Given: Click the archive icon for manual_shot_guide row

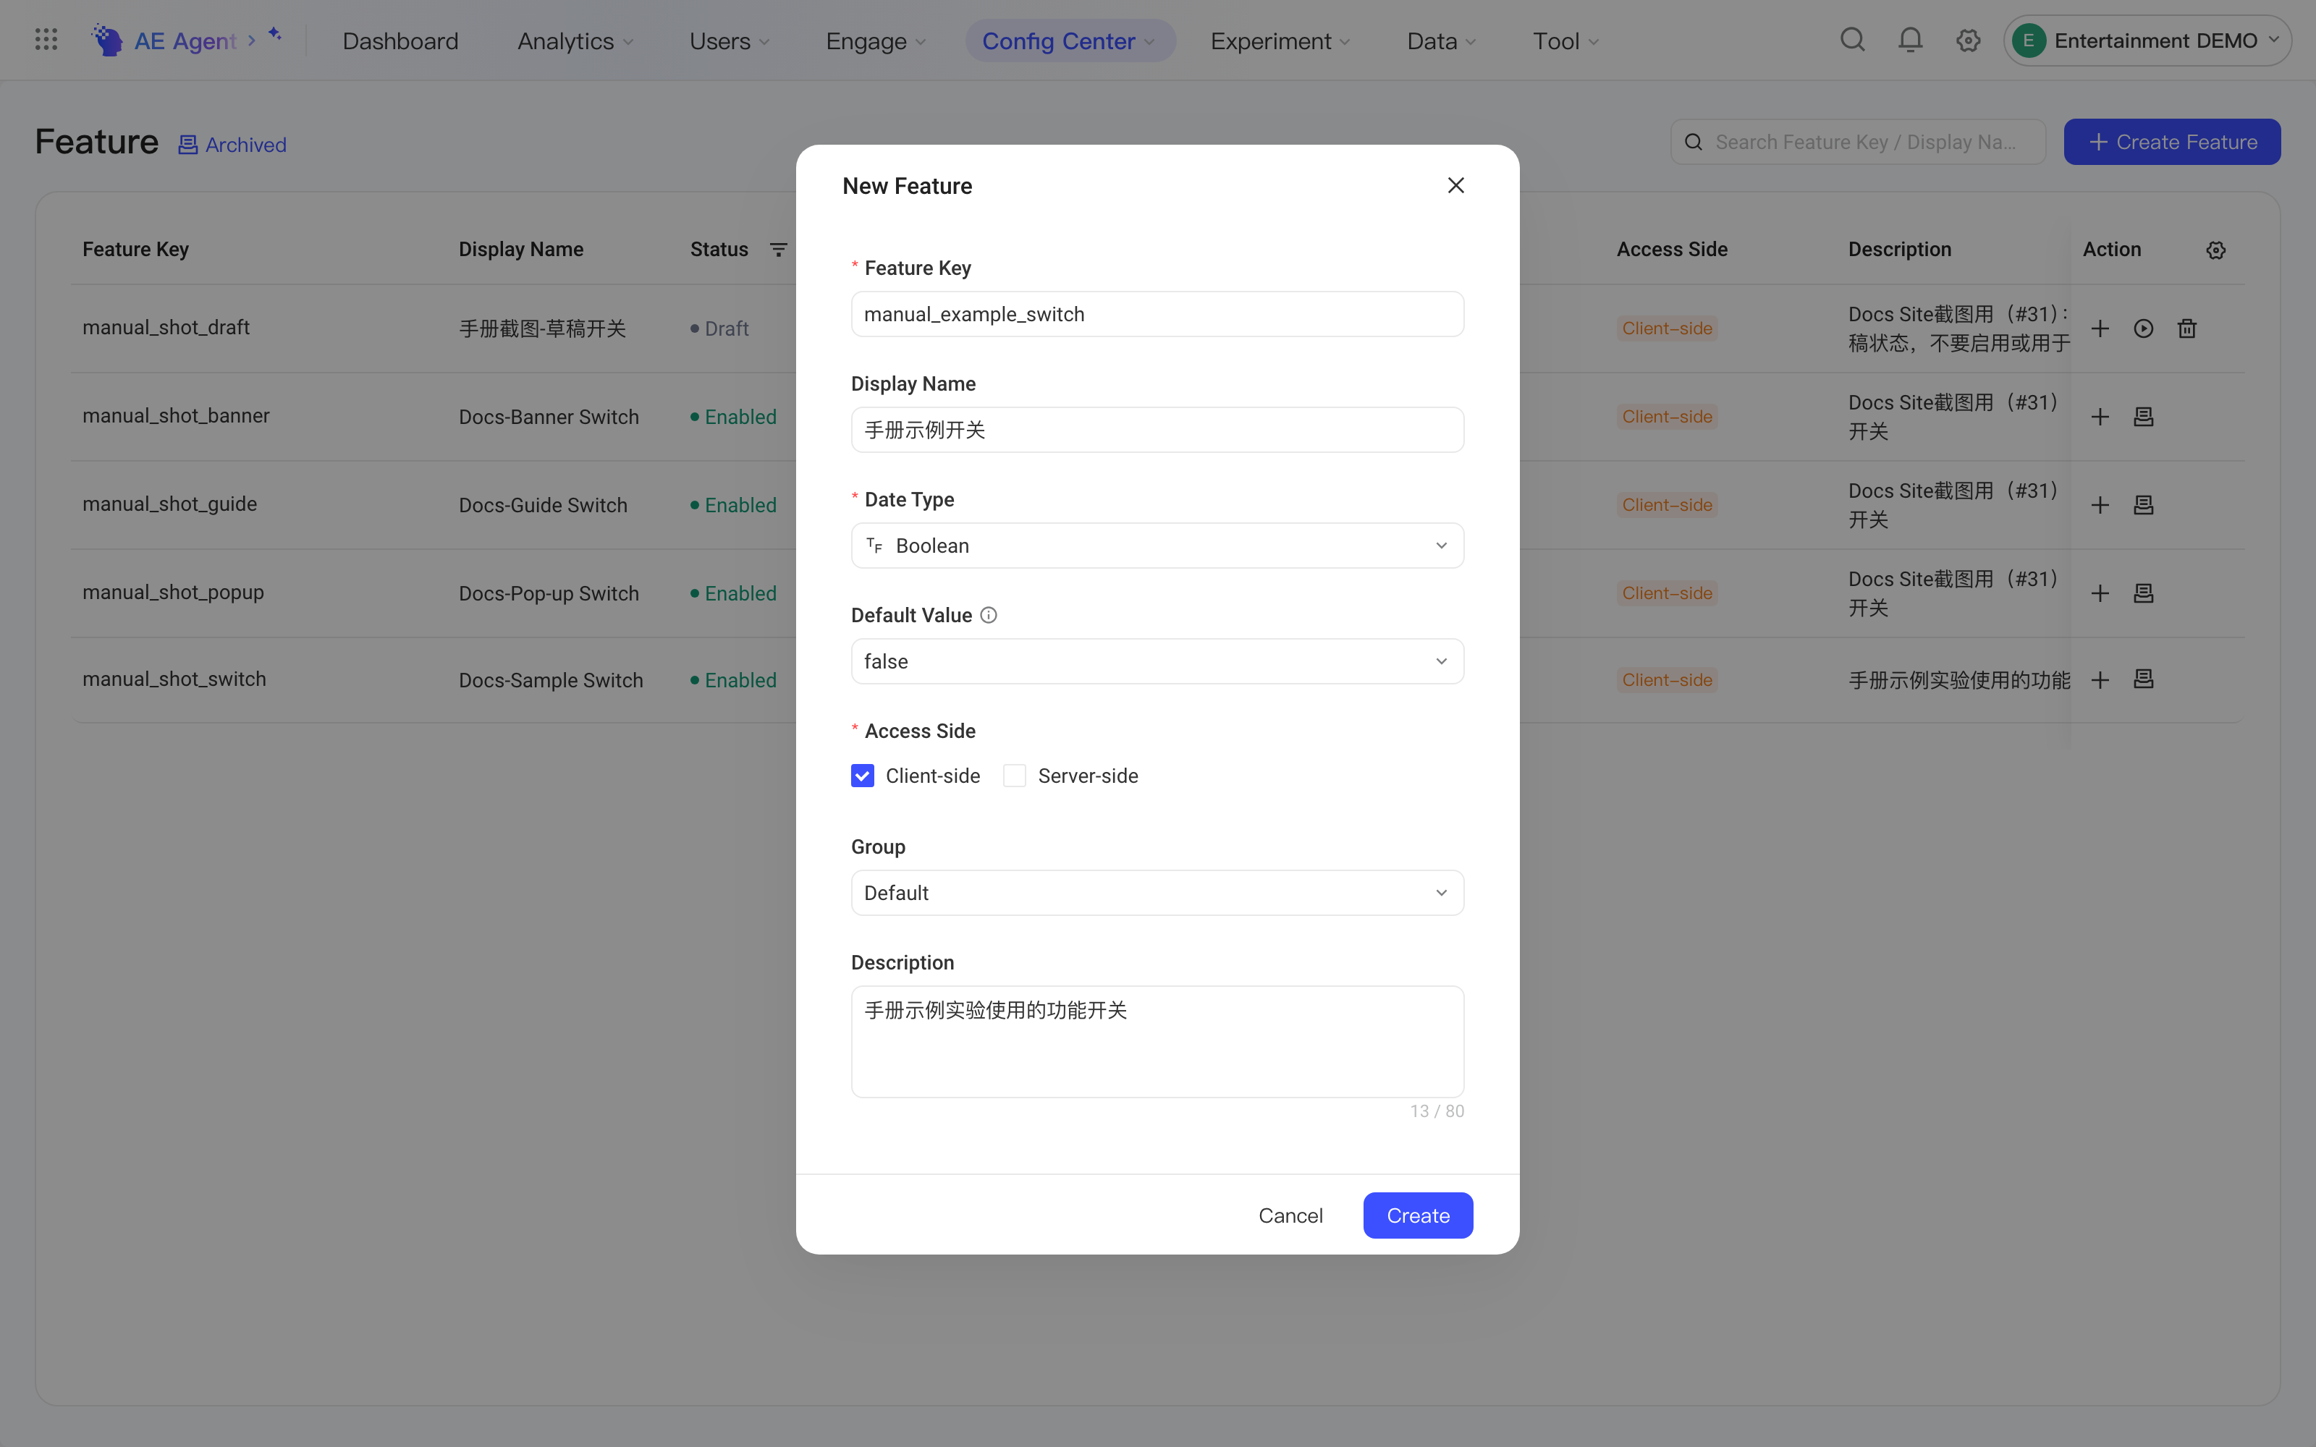Looking at the screenshot, I should coord(2144,504).
